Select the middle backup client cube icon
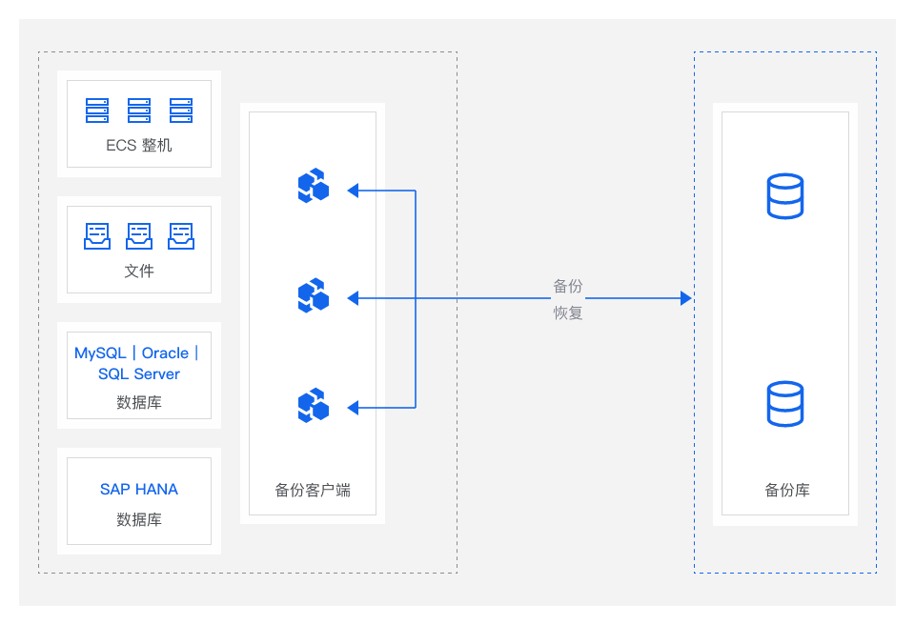915x625 pixels. coord(314,295)
